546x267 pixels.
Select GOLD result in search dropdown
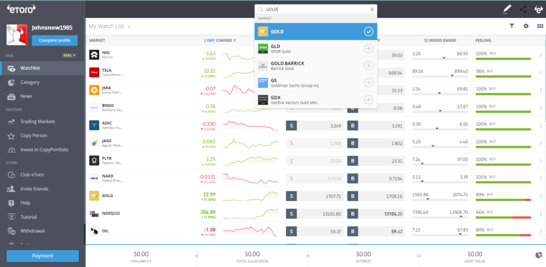316,31
